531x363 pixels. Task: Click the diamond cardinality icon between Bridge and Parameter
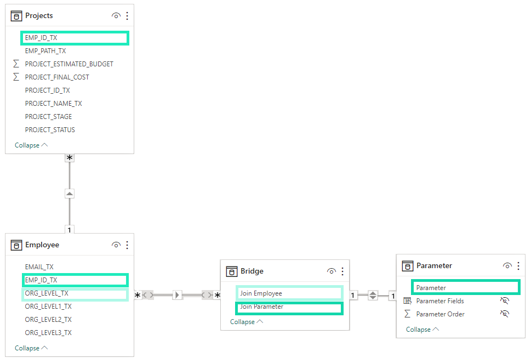(x=373, y=295)
